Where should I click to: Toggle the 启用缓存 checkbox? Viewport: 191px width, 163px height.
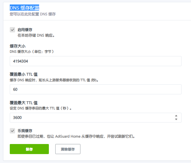click(x=12, y=30)
